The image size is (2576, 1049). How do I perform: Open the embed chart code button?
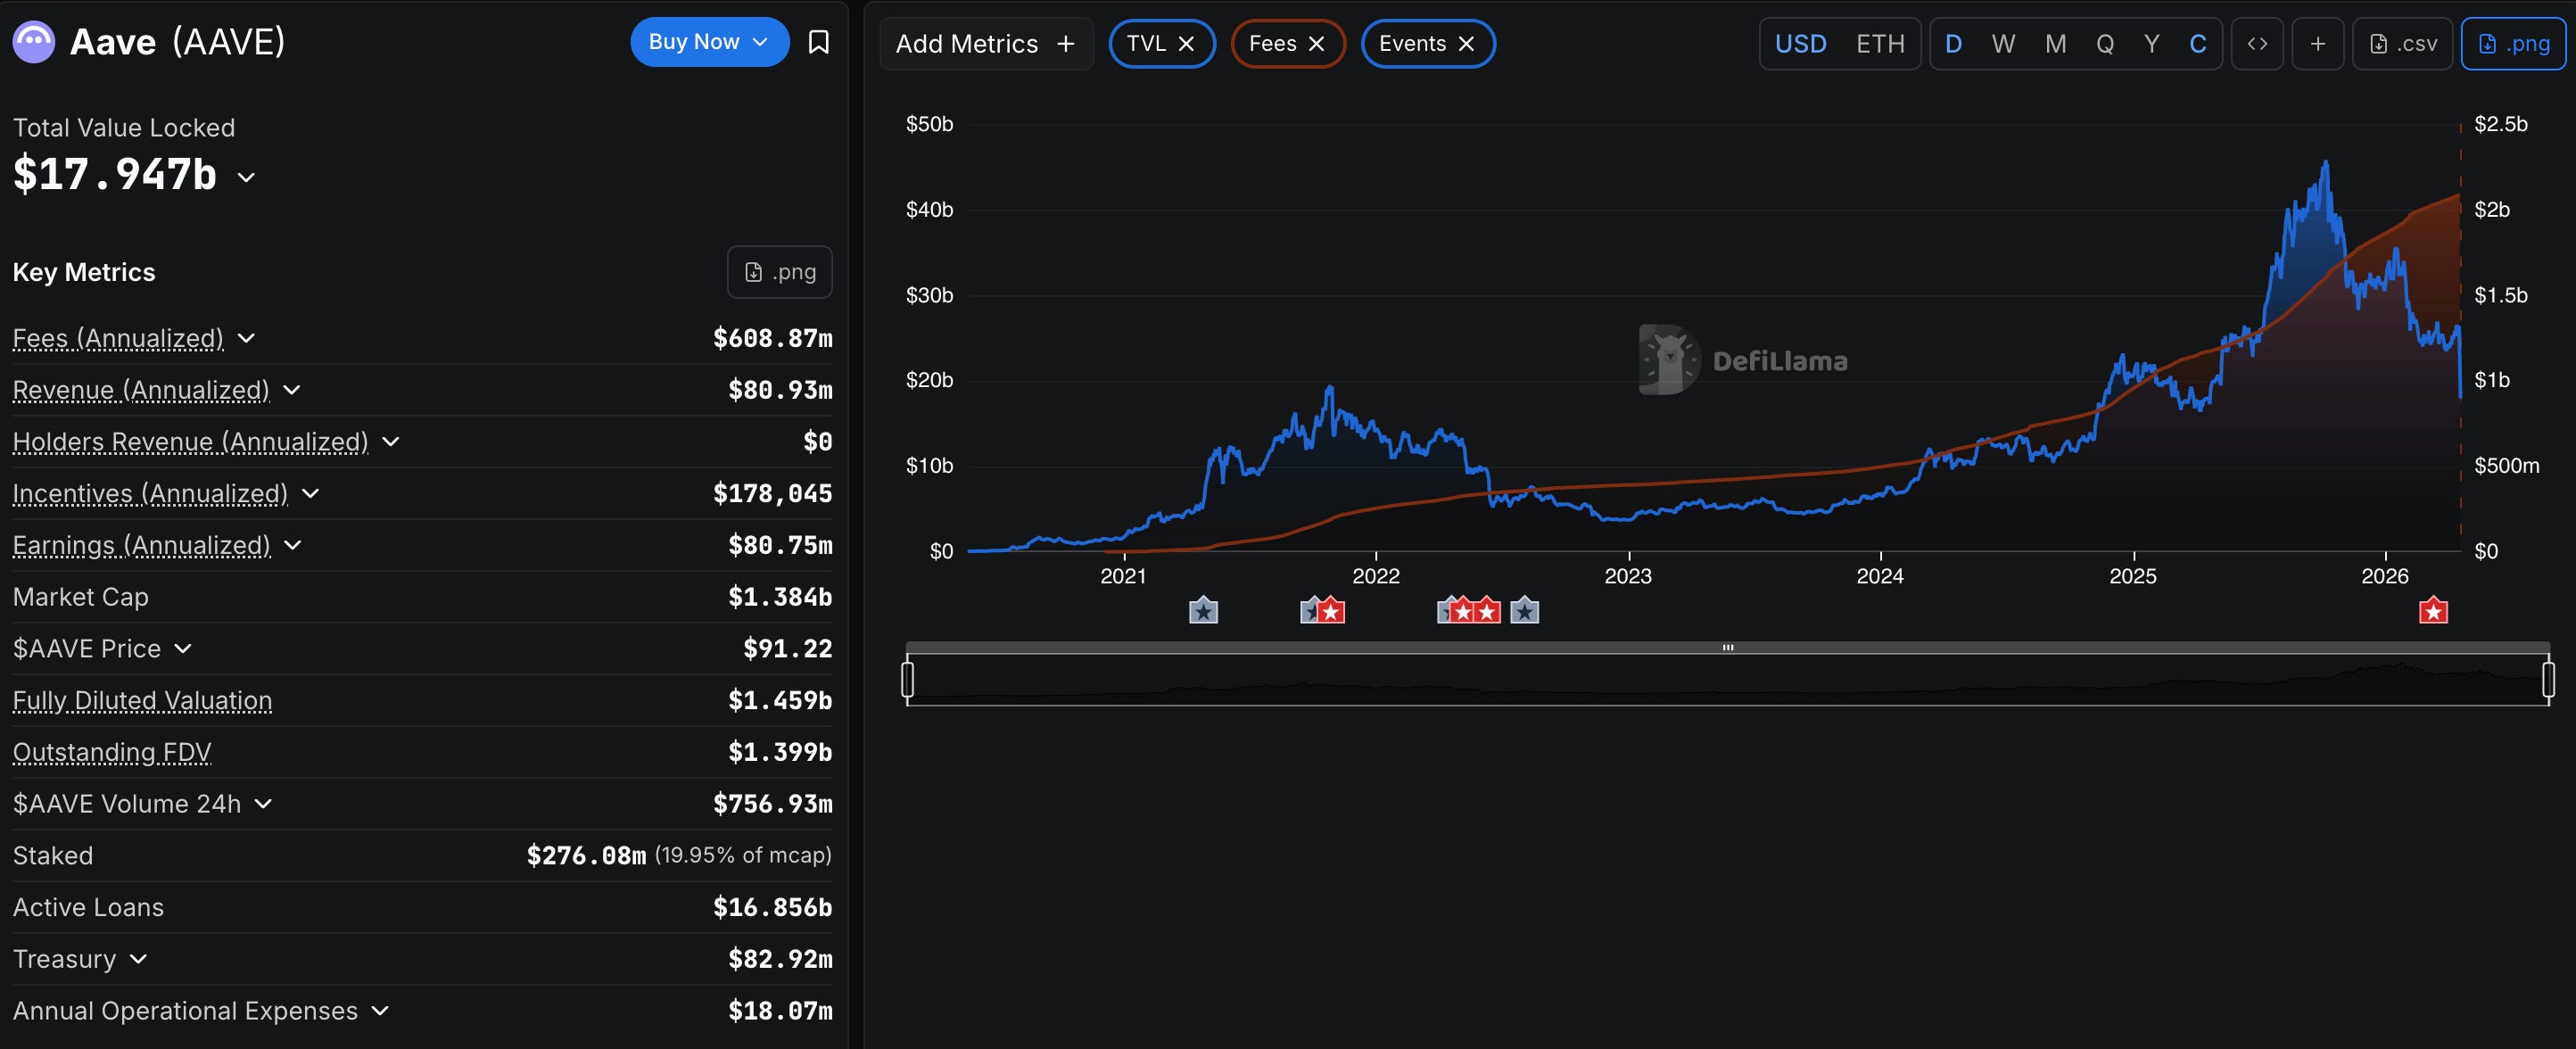tap(2257, 44)
